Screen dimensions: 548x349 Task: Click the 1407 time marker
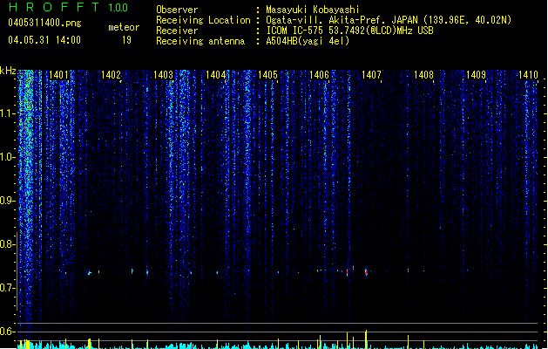point(371,75)
